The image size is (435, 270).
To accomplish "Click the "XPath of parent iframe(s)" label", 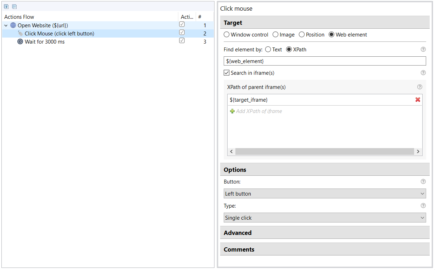I will tap(256, 87).
